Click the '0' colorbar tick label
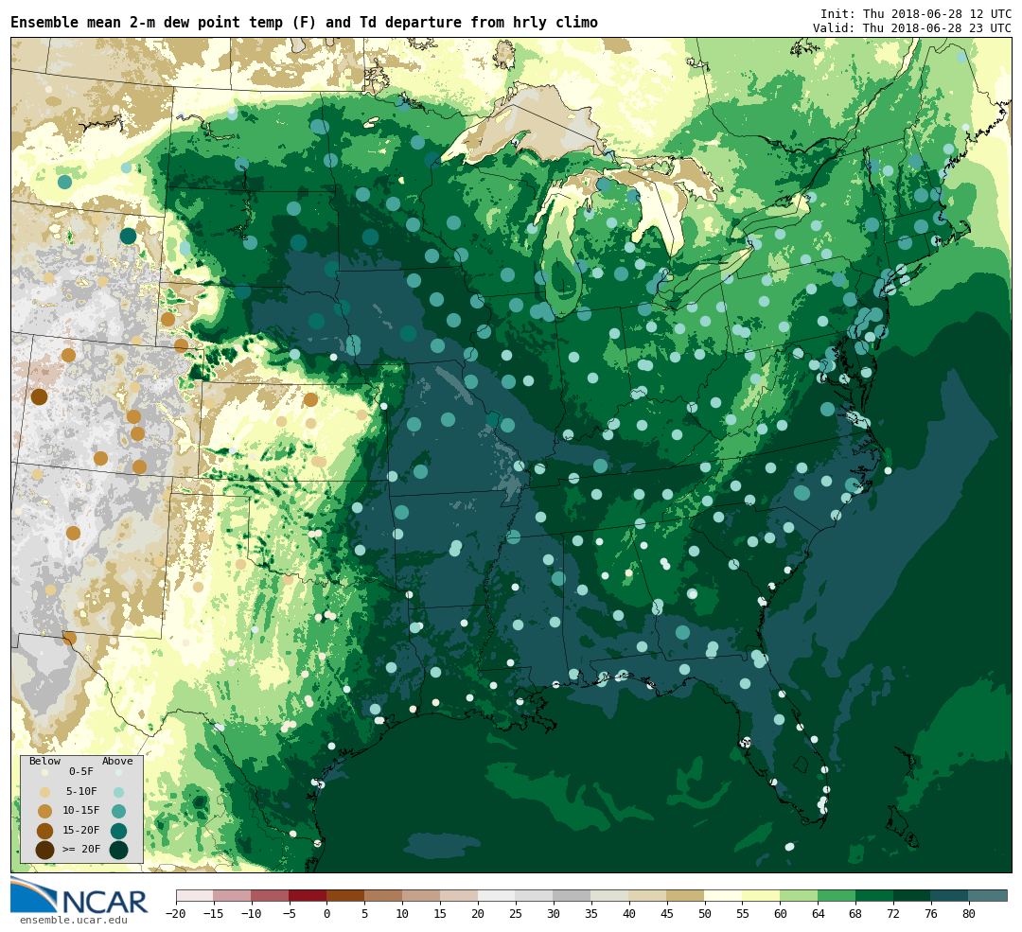 (327, 914)
